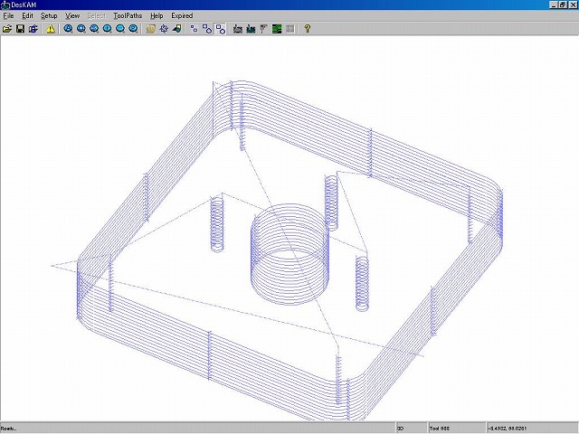Click the Expired menu item

click(x=182, y=16)
